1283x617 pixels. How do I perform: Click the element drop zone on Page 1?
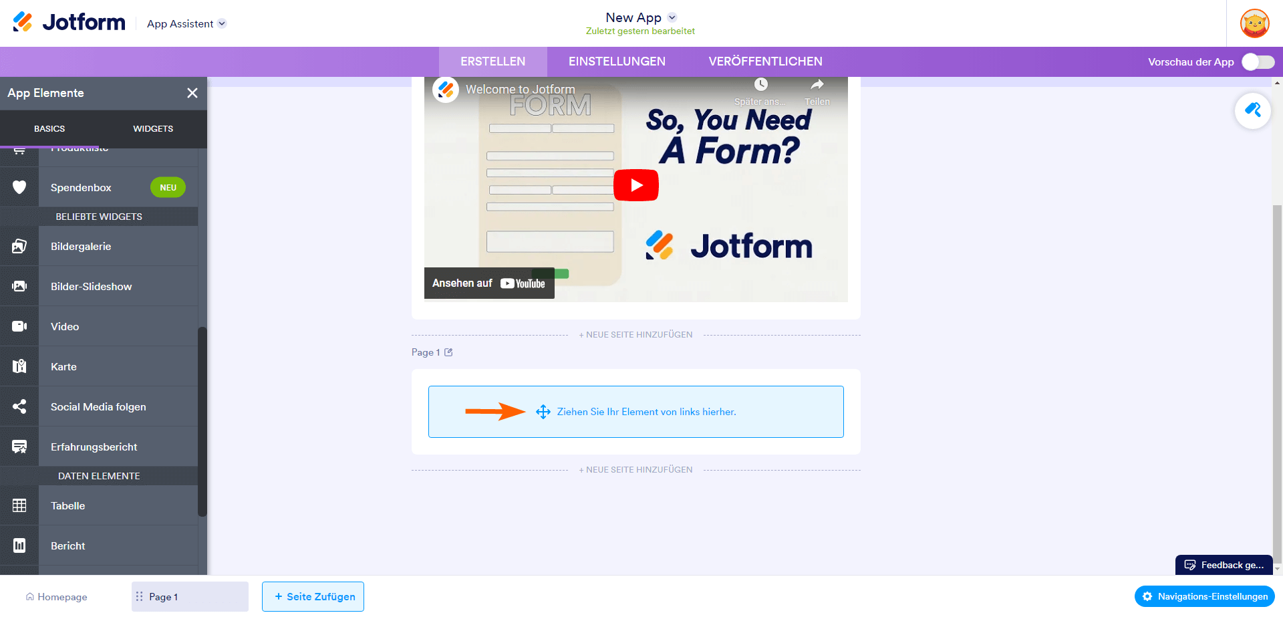click(636, 412)
